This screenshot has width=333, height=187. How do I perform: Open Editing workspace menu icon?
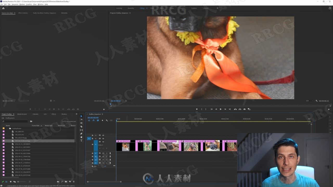(147, 8)
